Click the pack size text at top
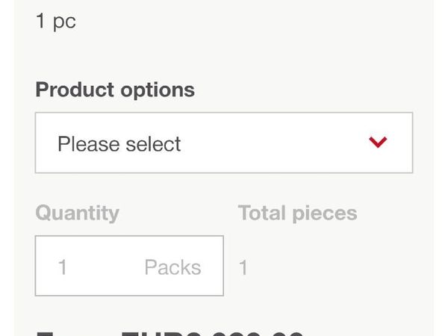This screenshot has width=448, height=336. pyautogui.click(x=55, y=21)
